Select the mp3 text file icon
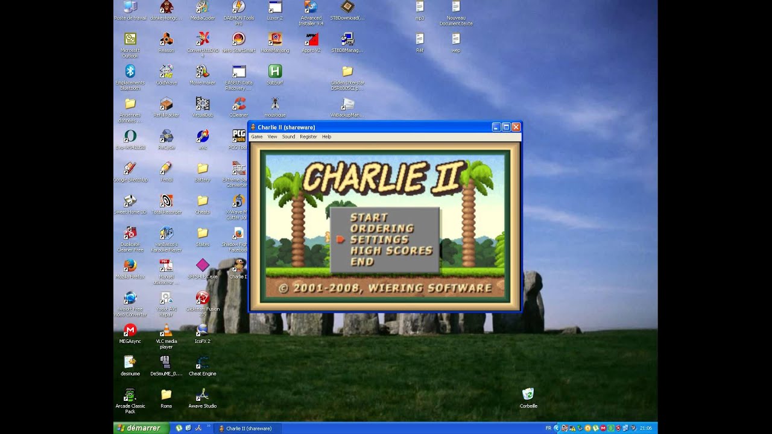The width and height of the screenshot is (772, 434). [420, 11]
